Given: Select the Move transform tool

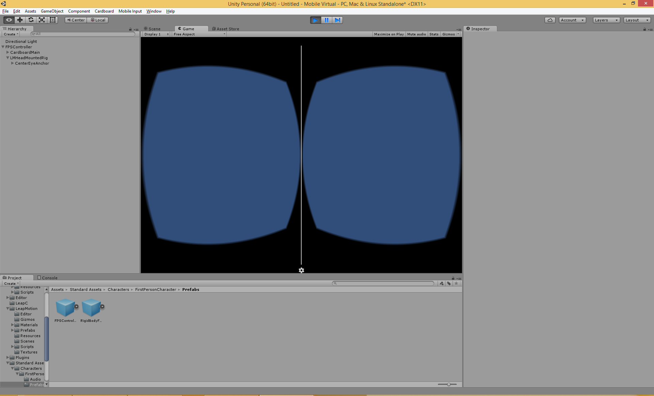Looking at the screenshot, I should point(20,20).
